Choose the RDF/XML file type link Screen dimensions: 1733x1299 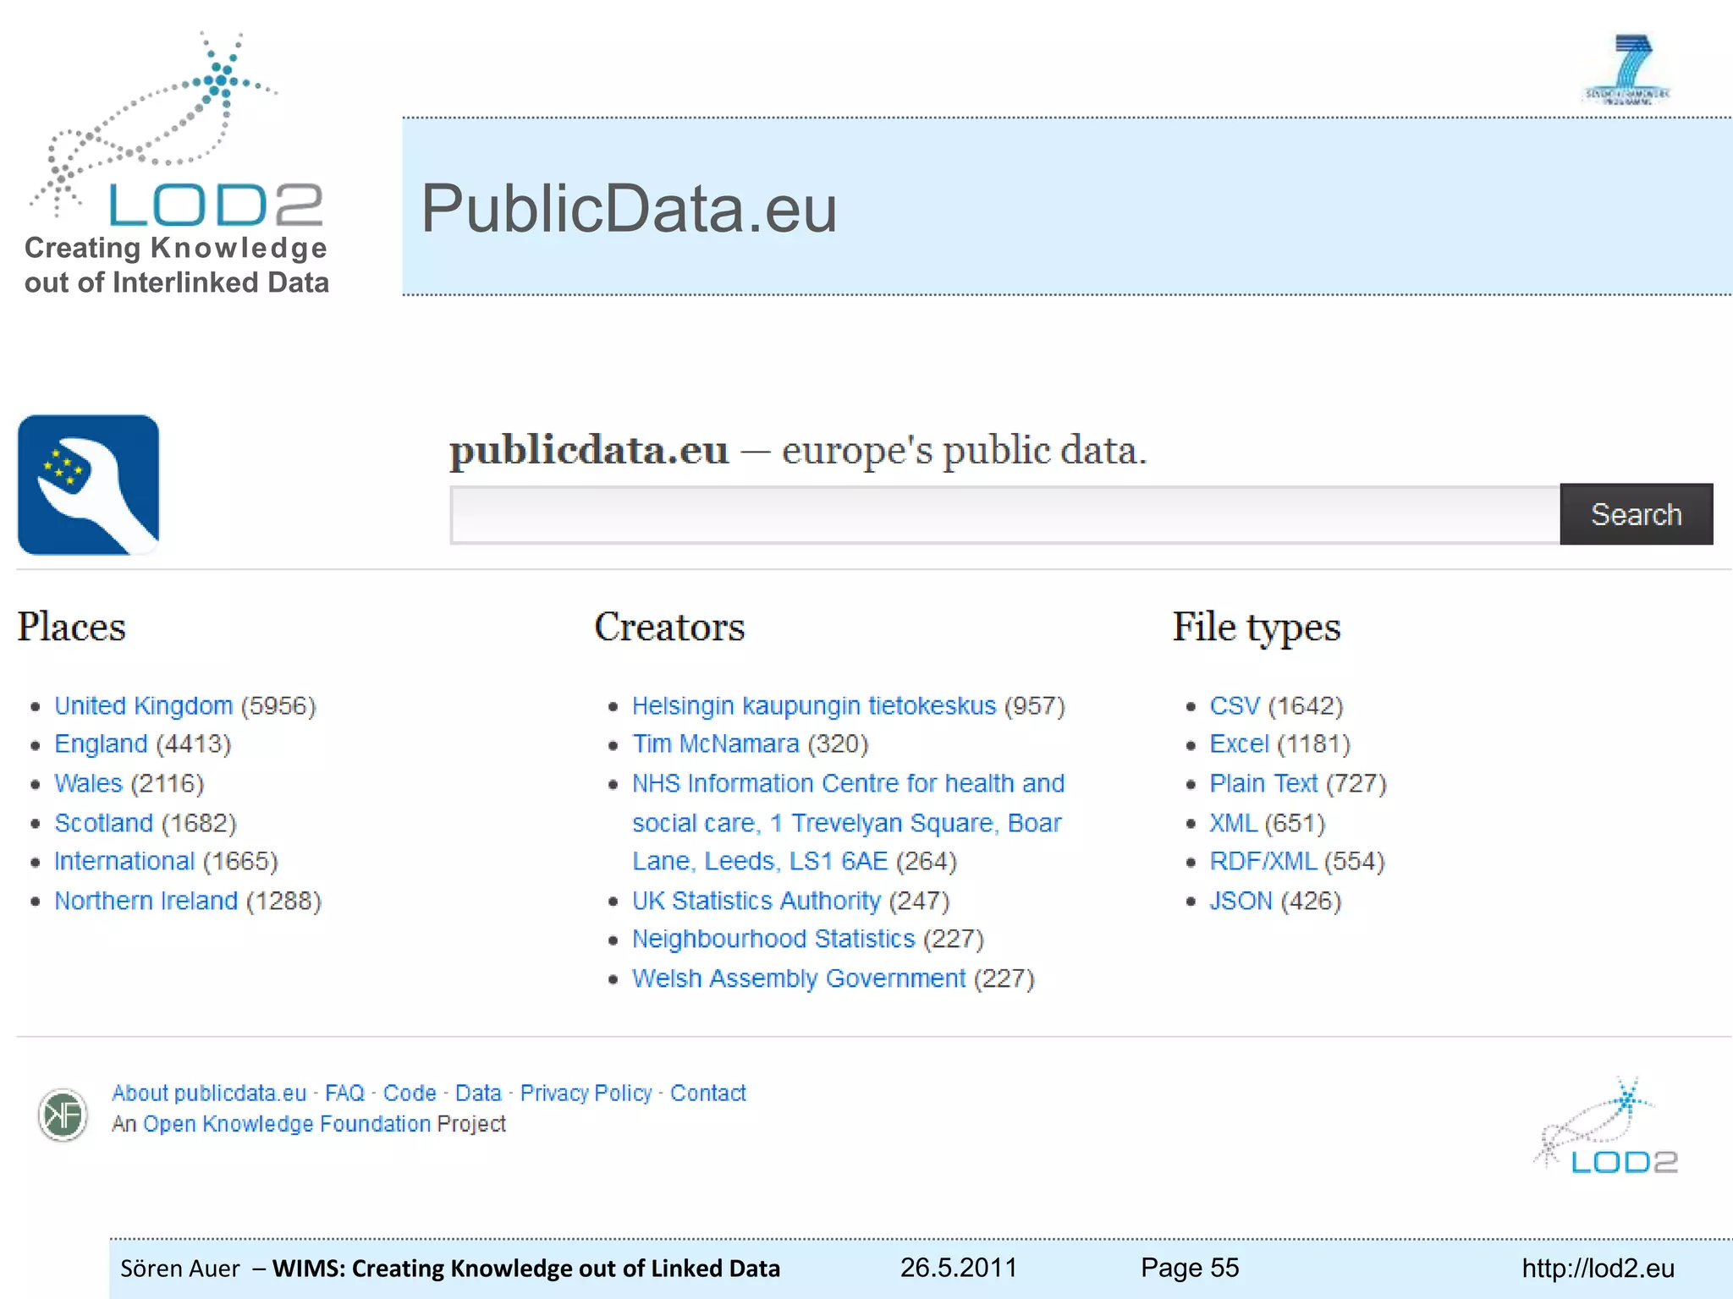pyautogui.click(x=1263, y=861)
